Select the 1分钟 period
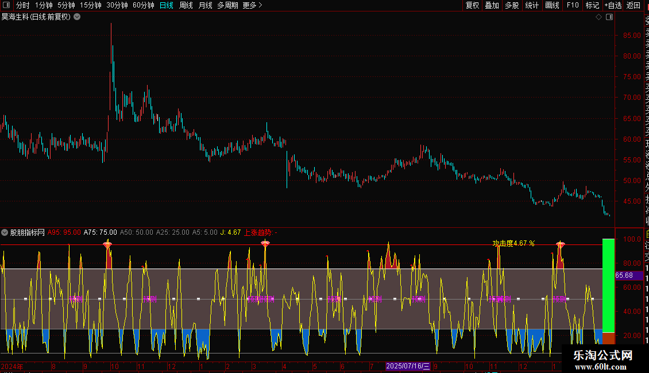 tap(44, 5)
